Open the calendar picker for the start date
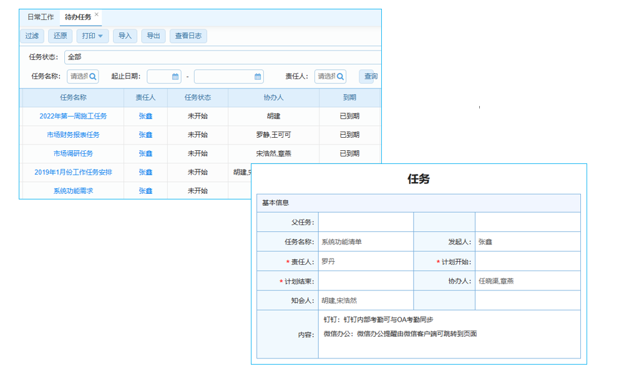The image size is (624, 374). (x=175, y=75)
